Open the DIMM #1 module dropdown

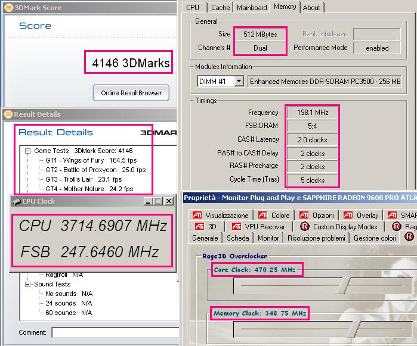pos(239,81)
